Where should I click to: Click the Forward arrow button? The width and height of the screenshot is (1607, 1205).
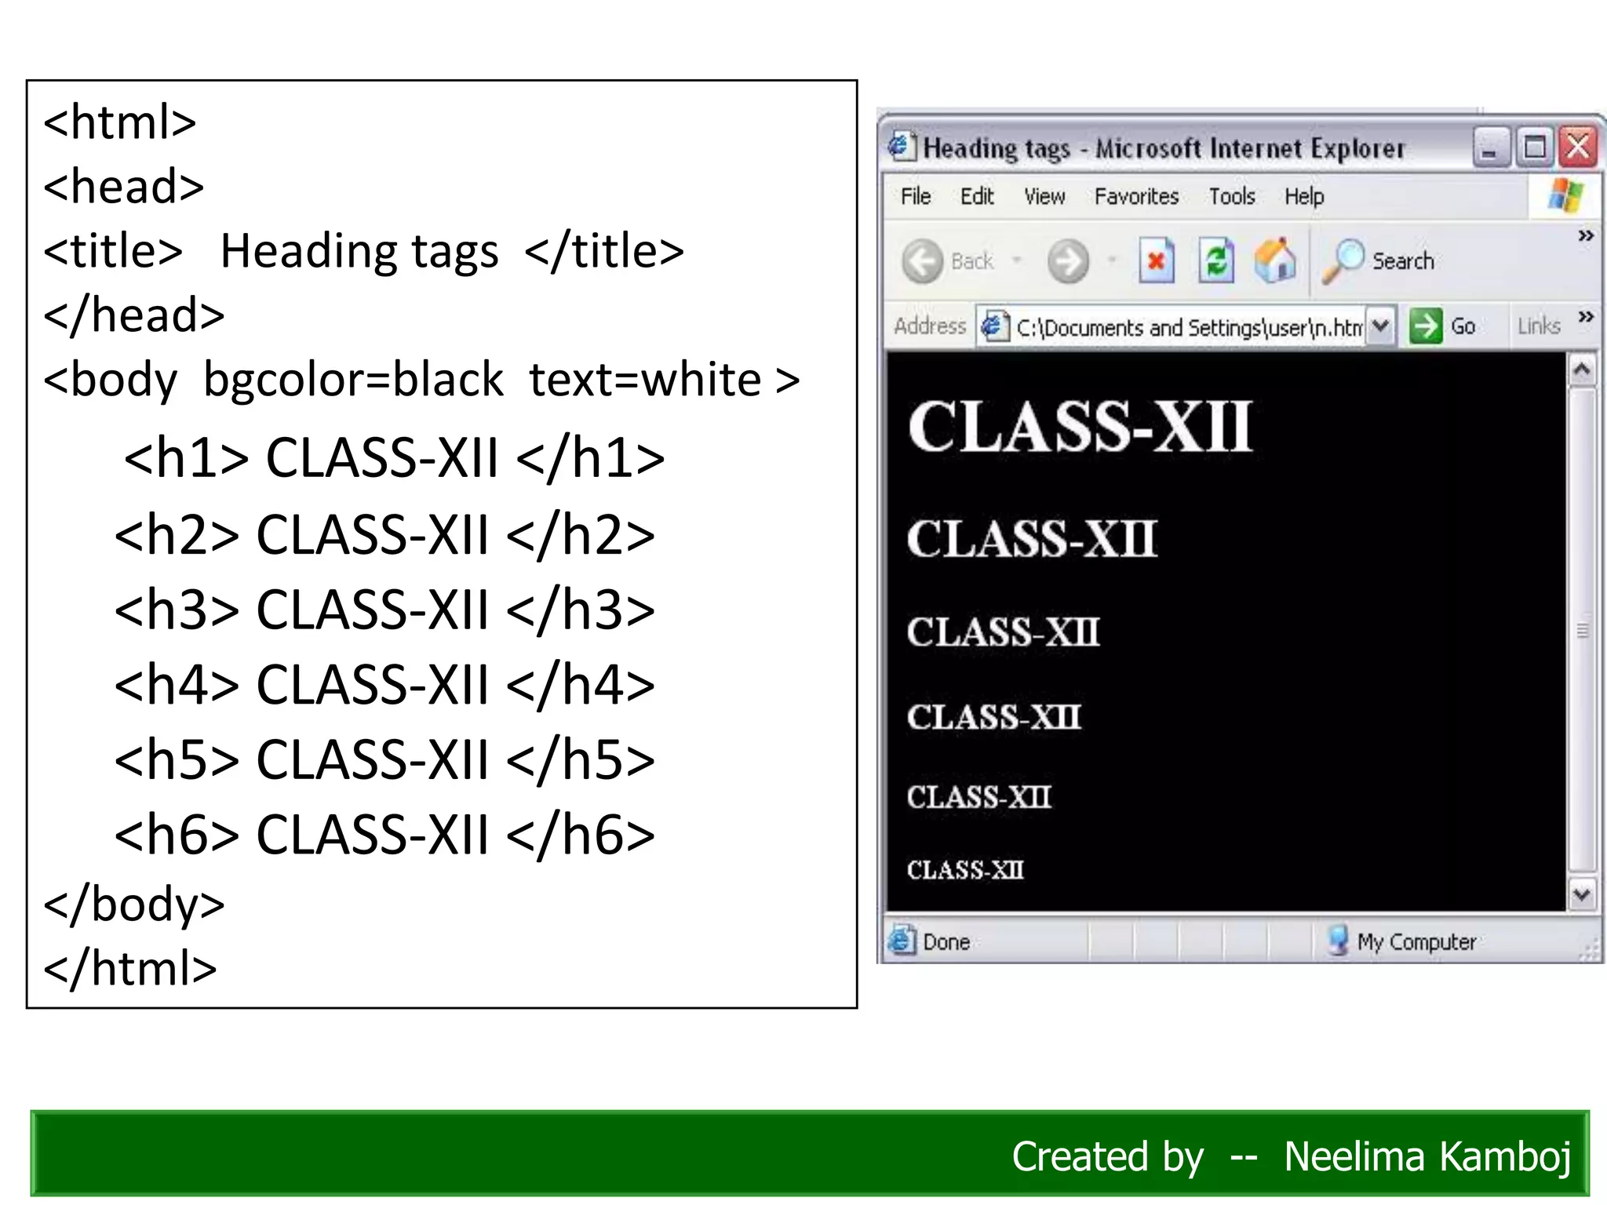point(1068,261)
